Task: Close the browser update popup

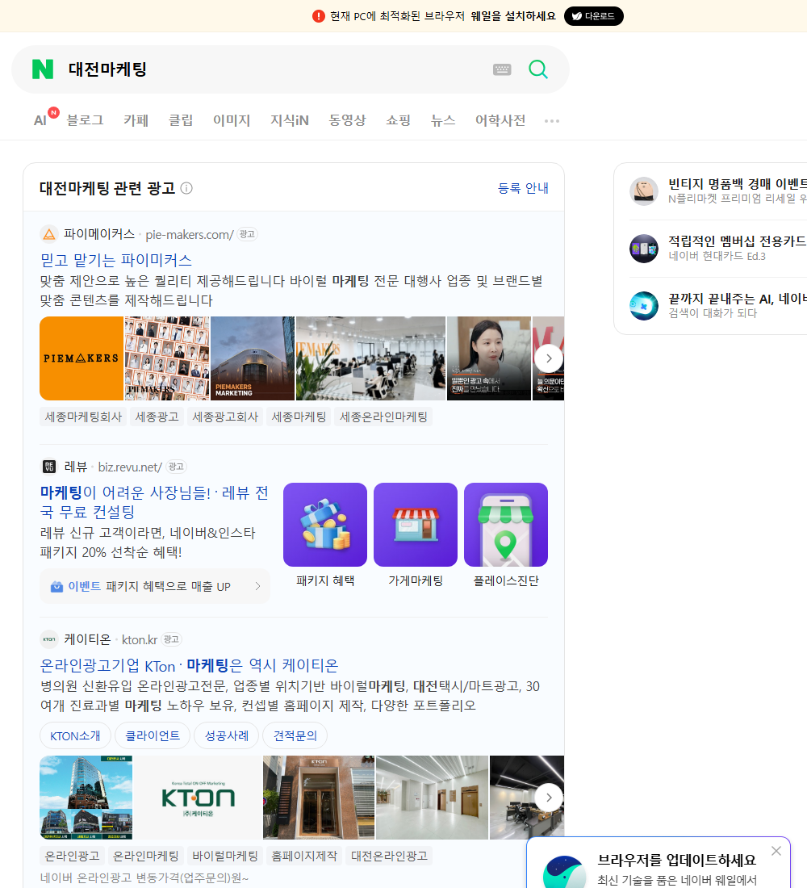Action: coord(776,851)
